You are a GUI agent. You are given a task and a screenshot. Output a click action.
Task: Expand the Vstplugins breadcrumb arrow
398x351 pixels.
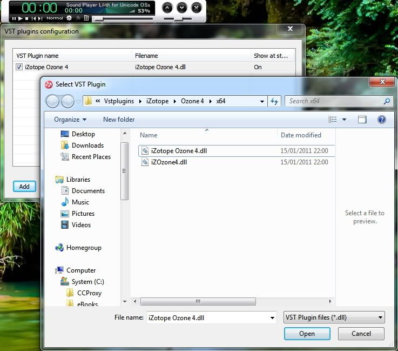(x=140, y=102)
